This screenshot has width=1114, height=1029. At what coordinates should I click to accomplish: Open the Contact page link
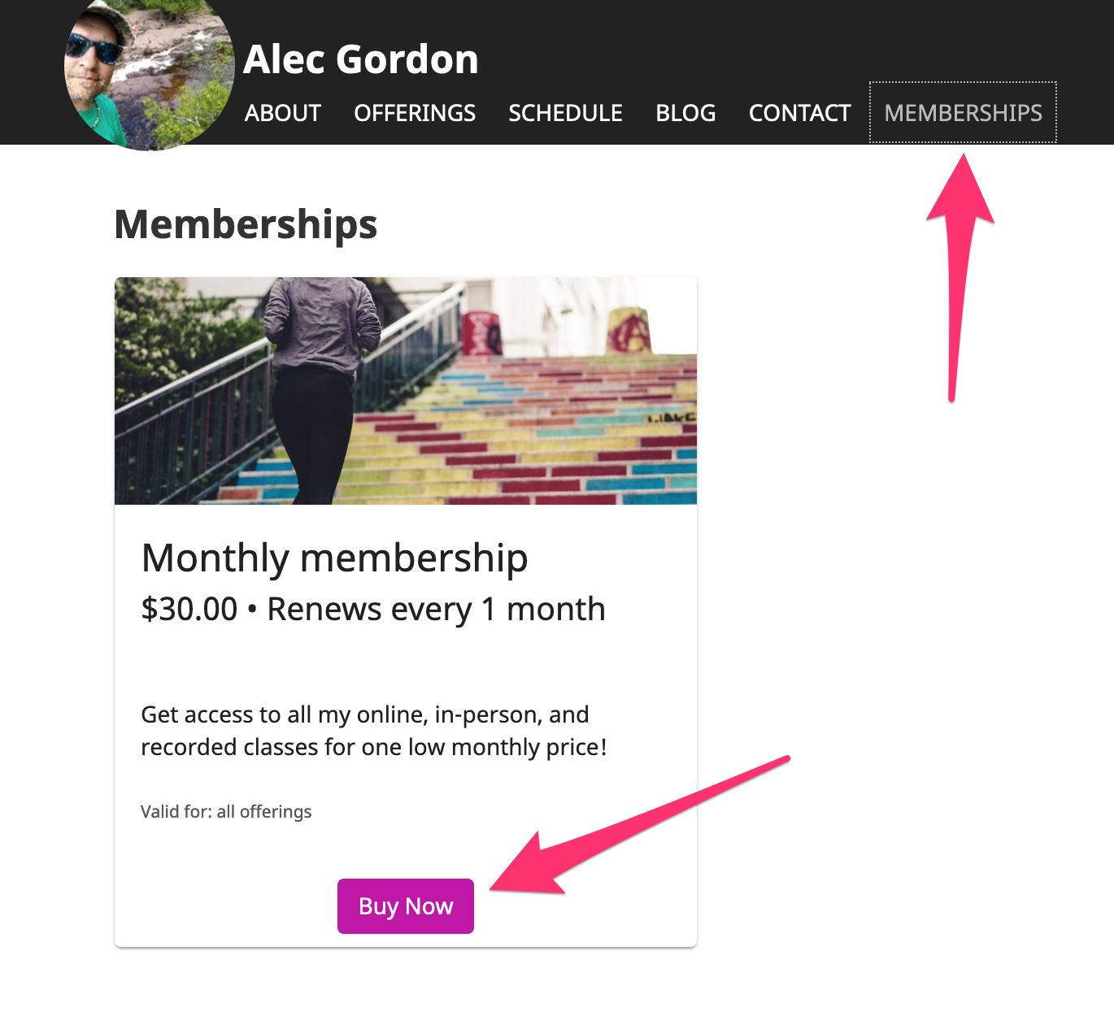tap(799, 113)
